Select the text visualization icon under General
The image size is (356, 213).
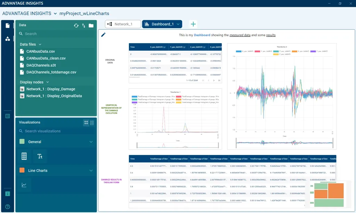[40, 156]
